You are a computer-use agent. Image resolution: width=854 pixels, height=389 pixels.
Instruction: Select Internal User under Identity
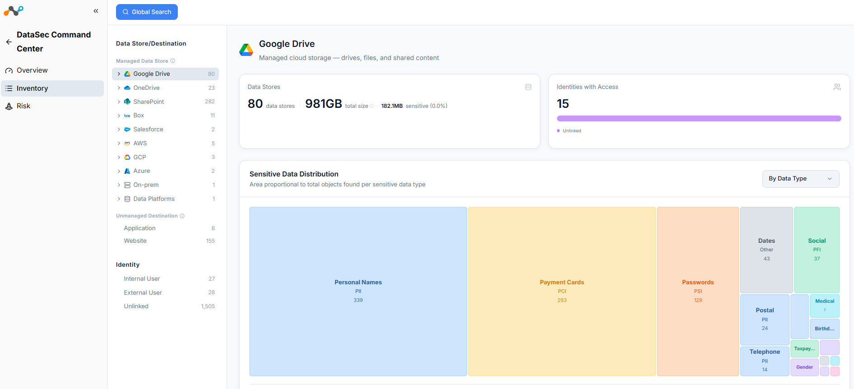click(165, 279)
